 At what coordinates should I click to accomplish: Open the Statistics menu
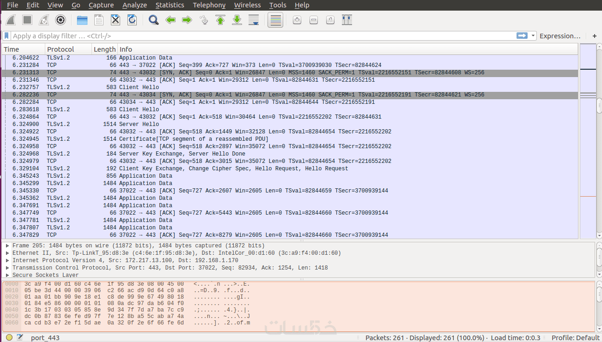[170, 5]
